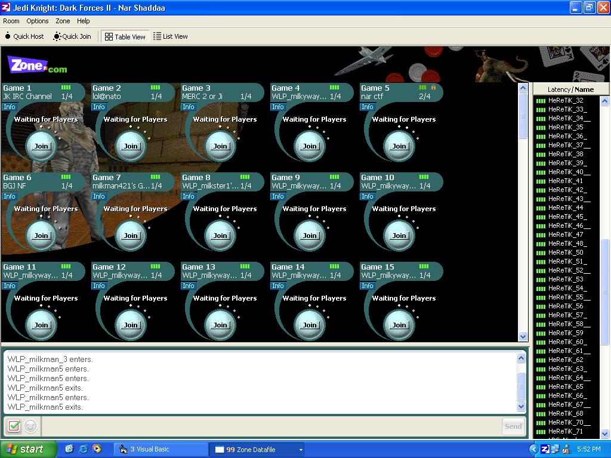Click the latency bars on Game 8
Viewport: 611px width, 458px height.
pyautogui.click(x=245, y=177)
